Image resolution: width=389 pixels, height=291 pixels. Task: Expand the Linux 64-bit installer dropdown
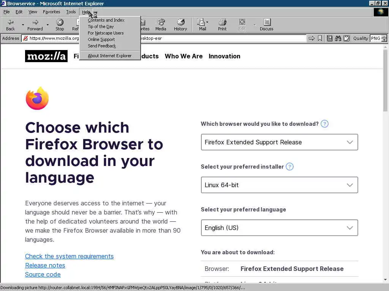pyautogui.click(x=279, y=185)
